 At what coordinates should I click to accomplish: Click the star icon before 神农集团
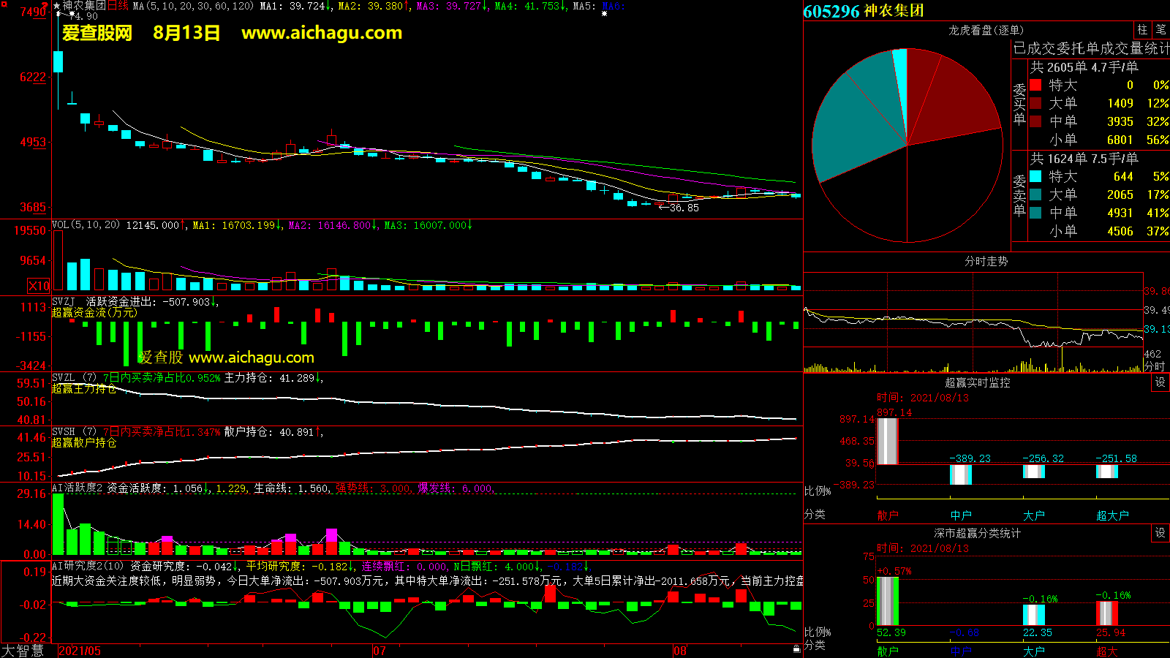(x=57, y=6)
